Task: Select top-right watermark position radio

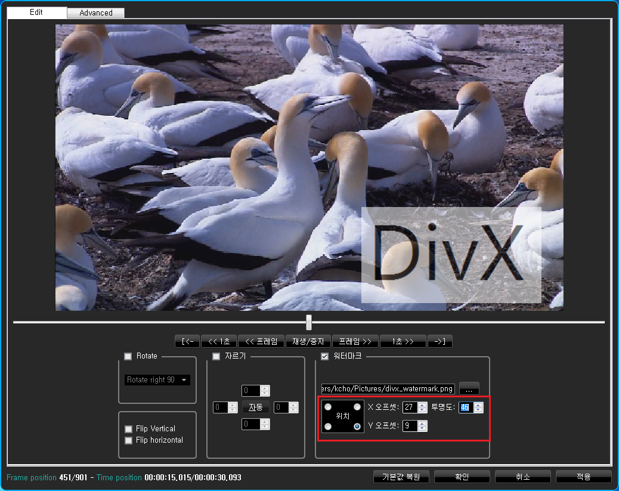Action: (357, 407)
